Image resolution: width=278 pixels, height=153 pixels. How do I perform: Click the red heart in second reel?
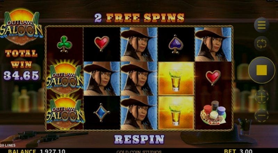point(101,44)
